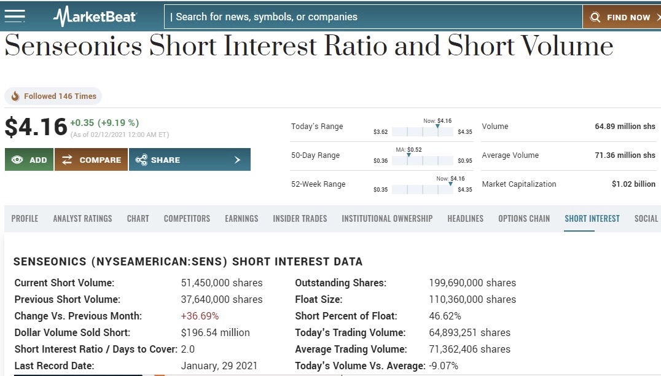Click the $4.16 share price
This screenshot has height=376, width=661.
(x=36, y=127)
